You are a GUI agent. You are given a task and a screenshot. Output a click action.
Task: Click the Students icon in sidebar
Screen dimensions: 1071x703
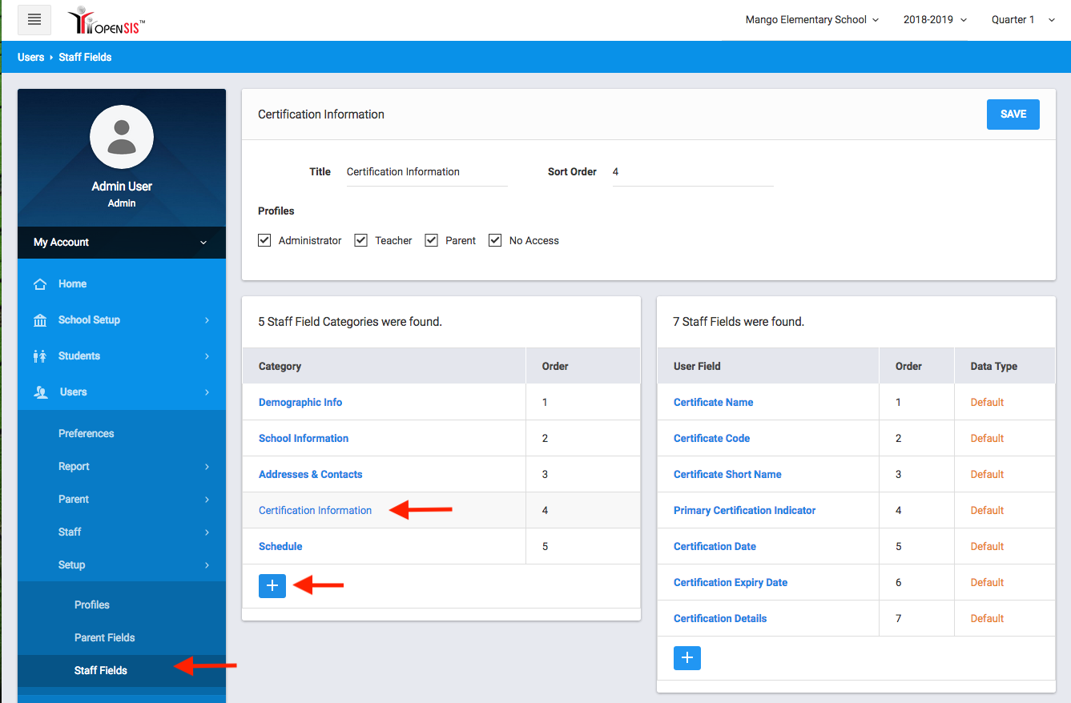pyautogui.click(x=40, y=356)
